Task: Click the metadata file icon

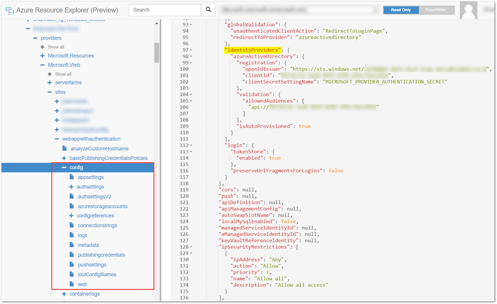Action: 72,245
